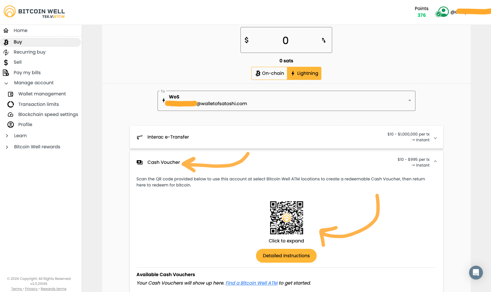Click '$10 - $1,000,000 per tx' limit text

coord(408,134)
